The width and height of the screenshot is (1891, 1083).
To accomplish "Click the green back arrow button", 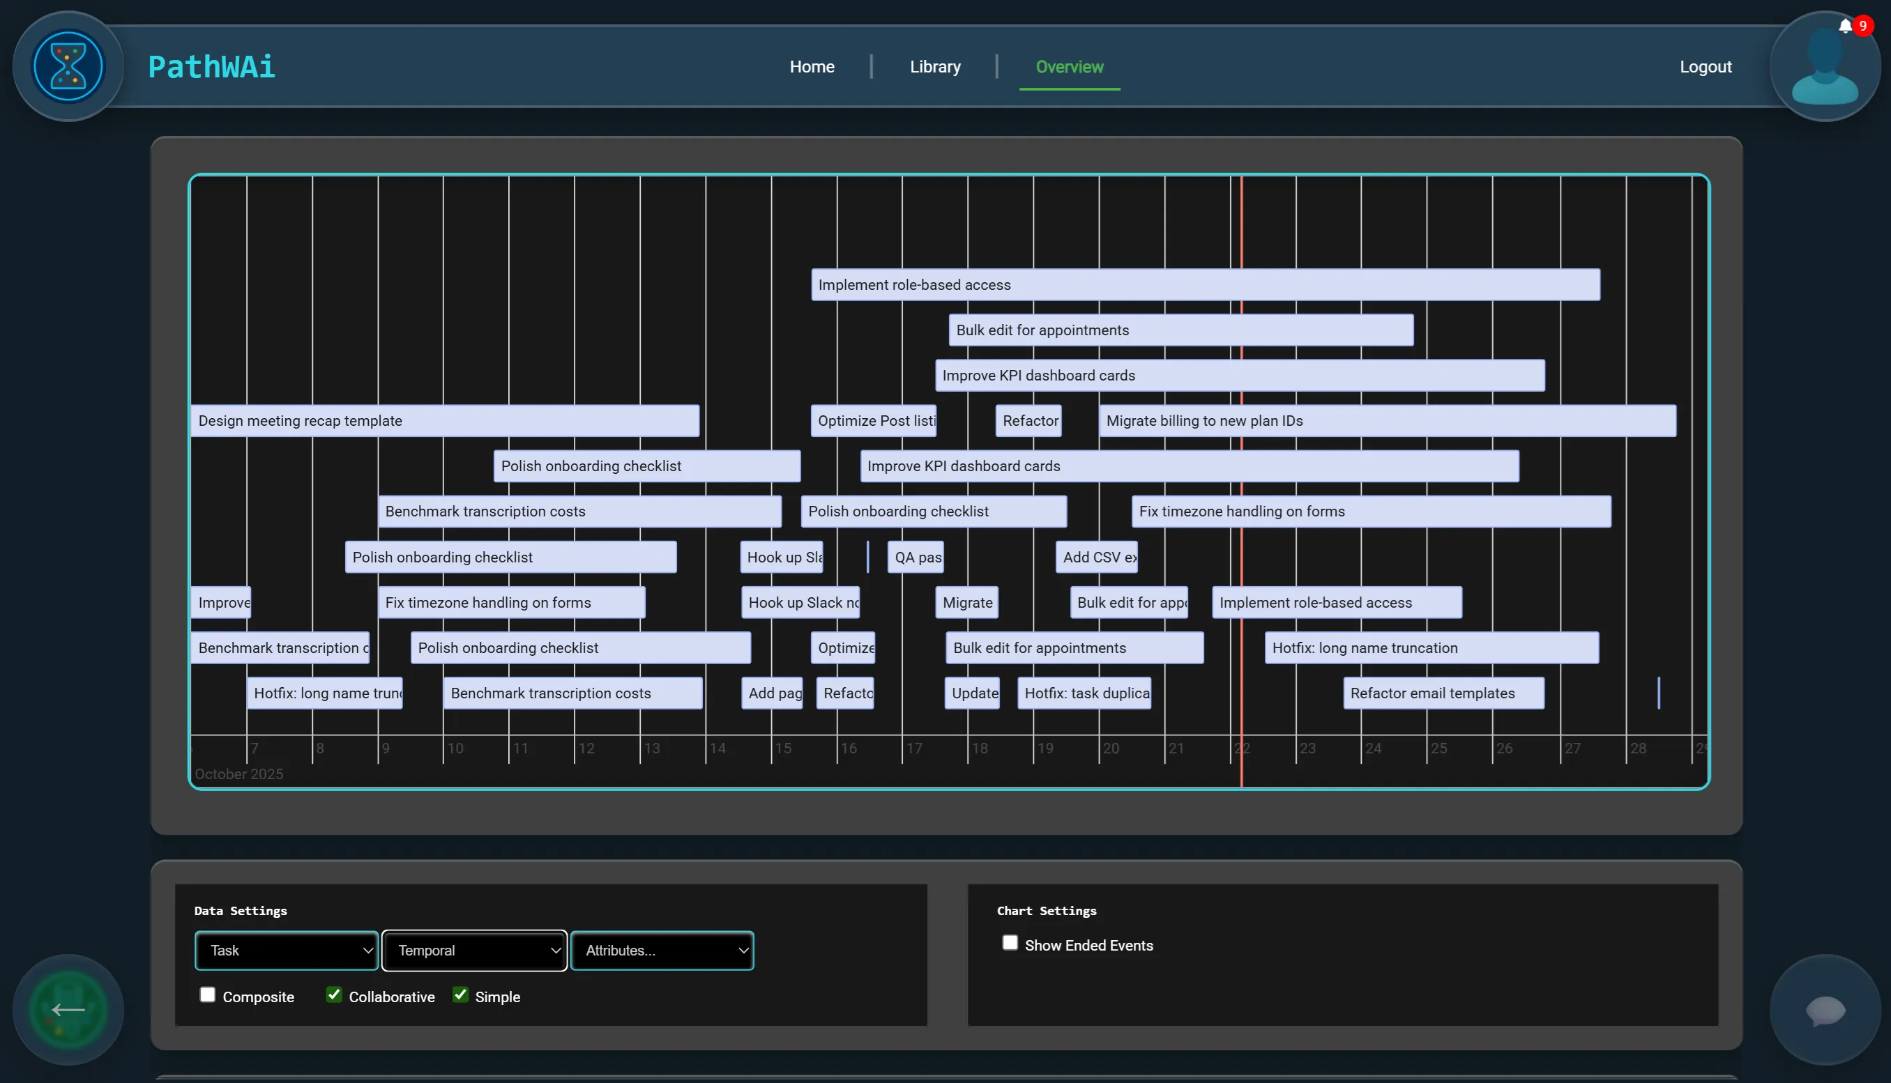I will pyautogui.click(x=68, y=1009).
